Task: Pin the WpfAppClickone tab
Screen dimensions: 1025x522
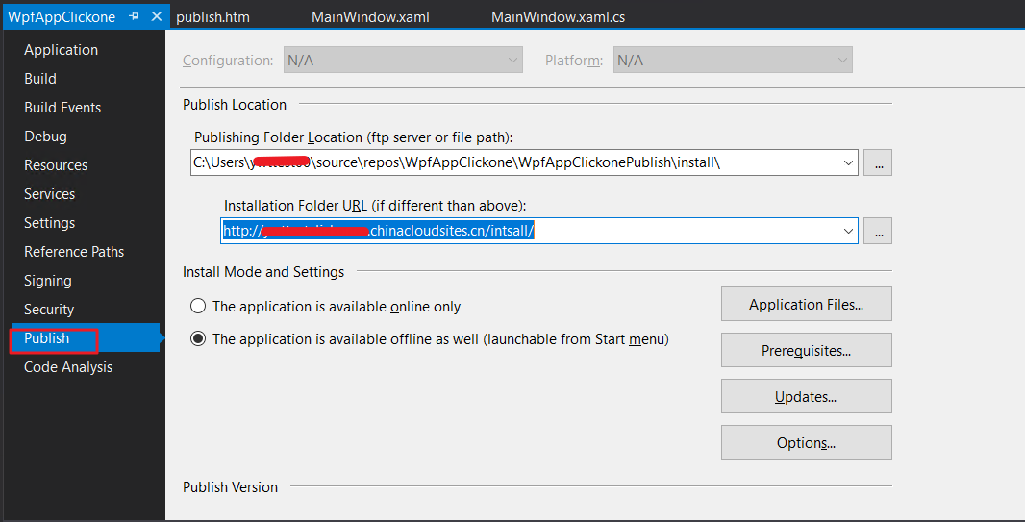Action: click(135, 17)
